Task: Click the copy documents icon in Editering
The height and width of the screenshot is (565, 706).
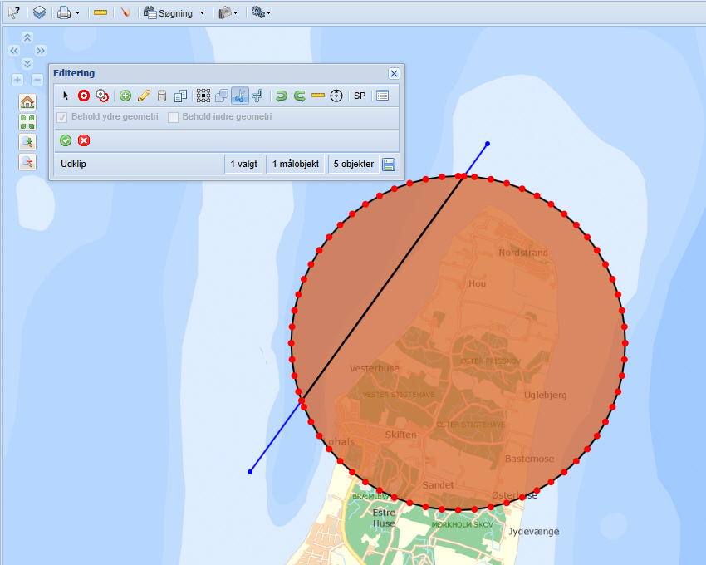Action: [180, 96]
